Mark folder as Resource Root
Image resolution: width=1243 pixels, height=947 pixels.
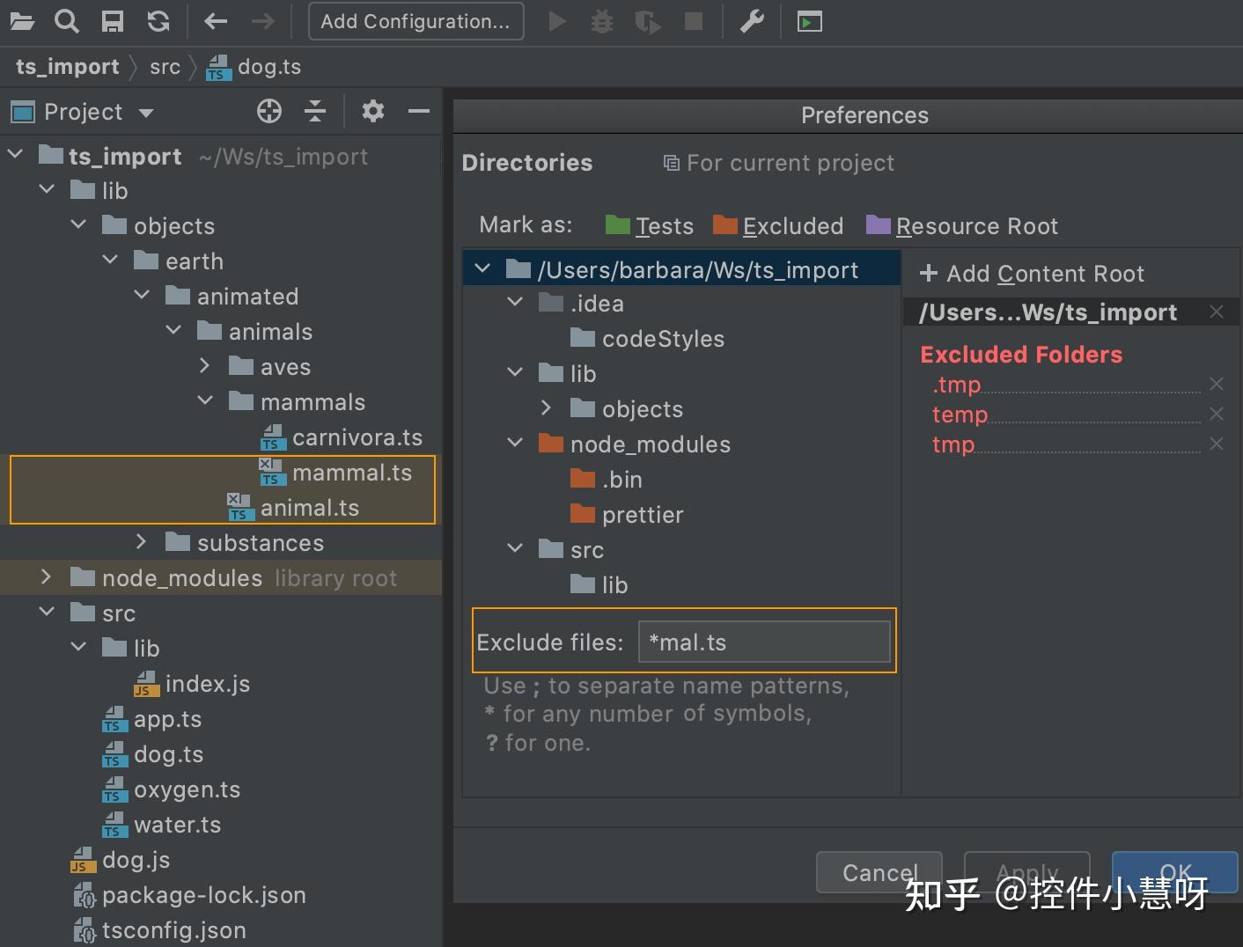[x=962, y=225]
